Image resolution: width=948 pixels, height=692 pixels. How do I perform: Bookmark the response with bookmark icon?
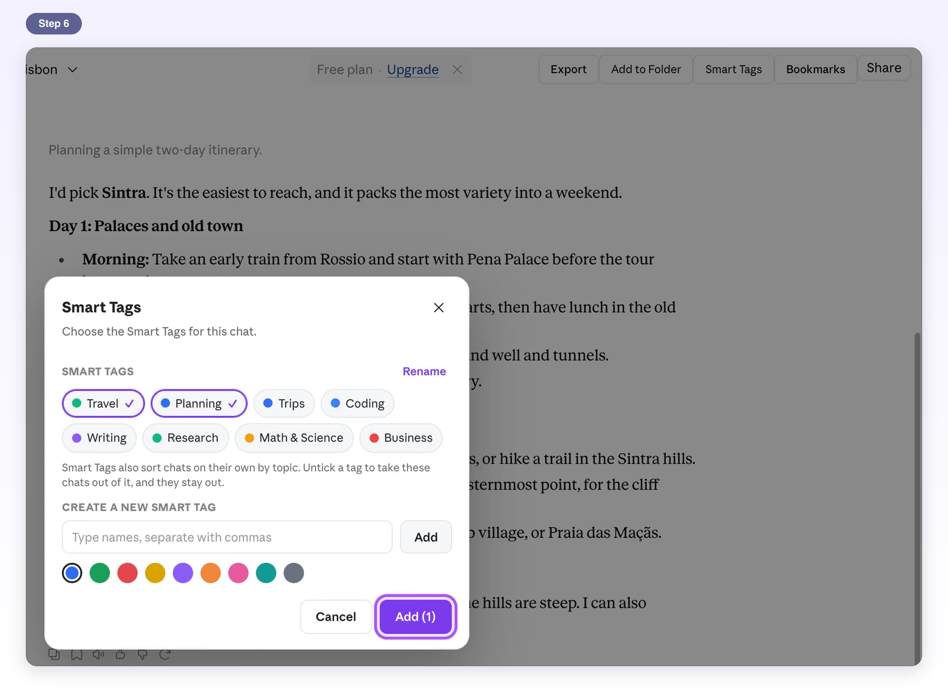point(76,654)
